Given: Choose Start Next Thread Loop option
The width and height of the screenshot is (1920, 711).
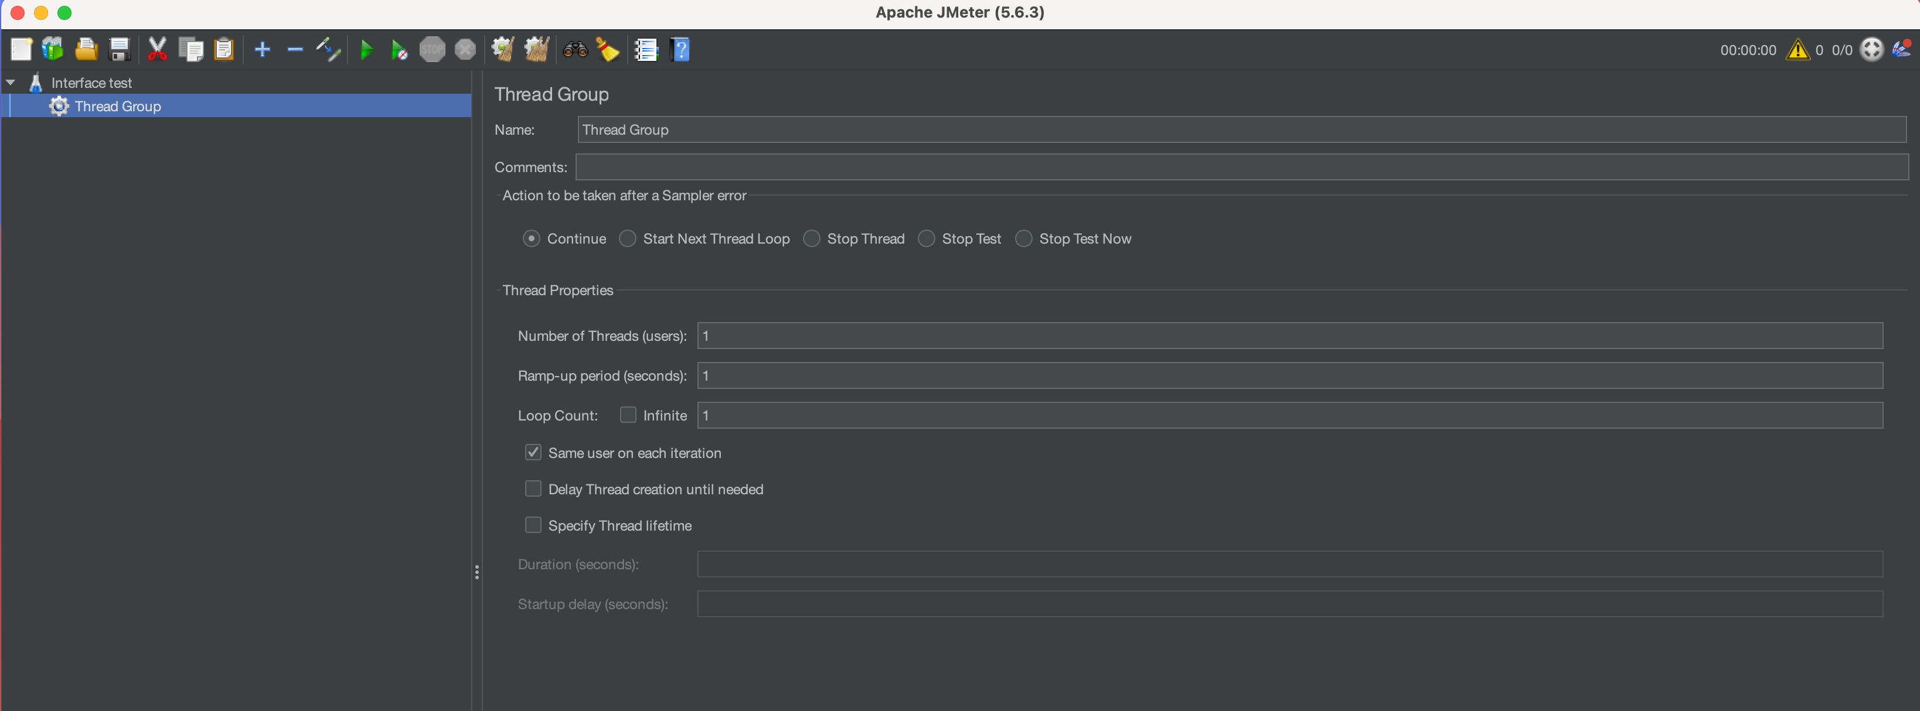Looking at the screenshot, I should (x=628, y=238).
